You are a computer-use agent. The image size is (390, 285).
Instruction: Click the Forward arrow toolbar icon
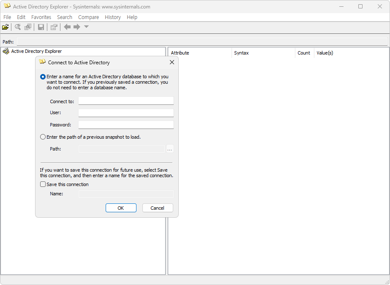[x=77, y=27]
